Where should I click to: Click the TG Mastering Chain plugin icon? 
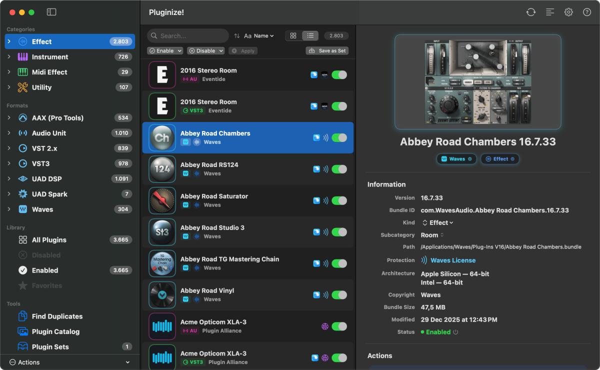(x=162, y=263)
